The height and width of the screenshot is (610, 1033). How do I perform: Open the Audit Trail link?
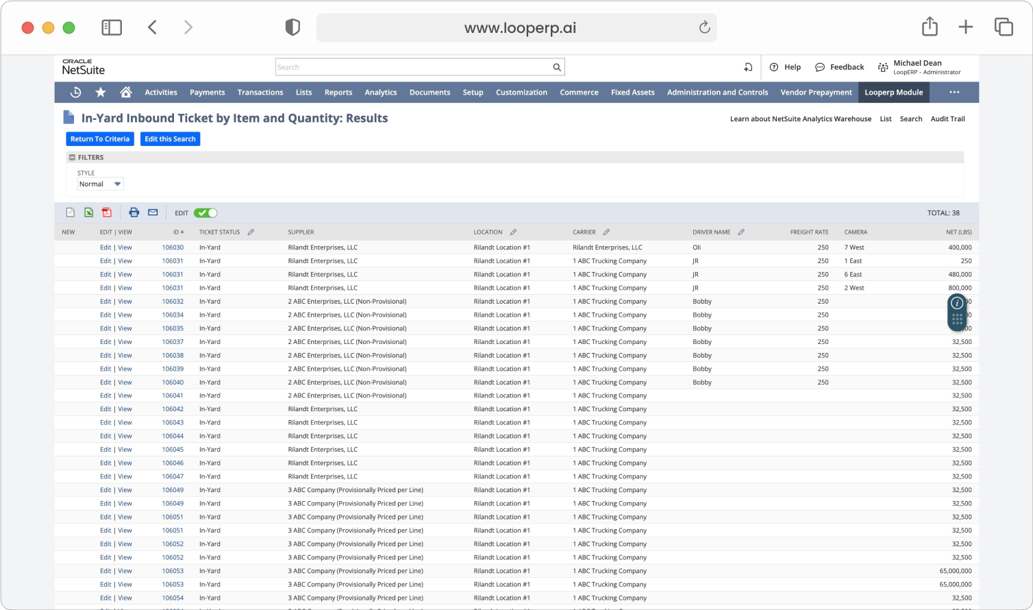pos(948,119)
